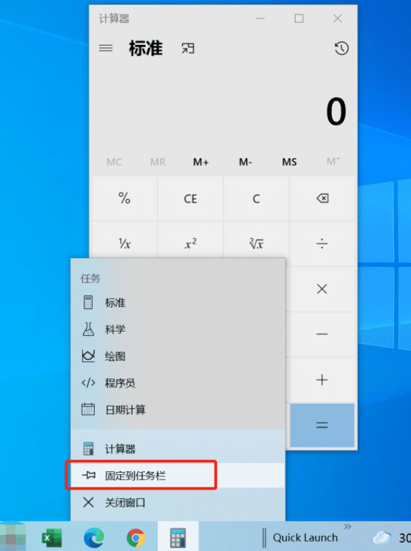Select 程序员 in the jump list
Viewport: 411px width, 551px height.
(178, 383)
